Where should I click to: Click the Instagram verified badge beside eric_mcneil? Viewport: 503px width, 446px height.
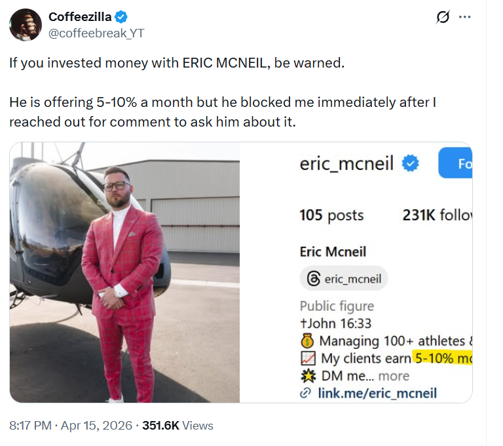coord(410,163)
